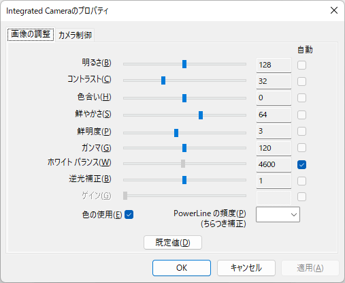This screenshot has height=283, width=345.
Task: Click the 既定値 button
Action: [x=173, y=243]
